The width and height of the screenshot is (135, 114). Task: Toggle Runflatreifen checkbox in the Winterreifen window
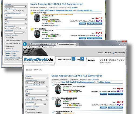pos(26,109)
